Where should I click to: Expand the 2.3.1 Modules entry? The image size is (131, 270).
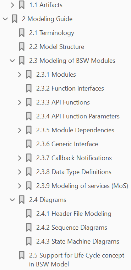pyautogui.click(x=20, y=75)
